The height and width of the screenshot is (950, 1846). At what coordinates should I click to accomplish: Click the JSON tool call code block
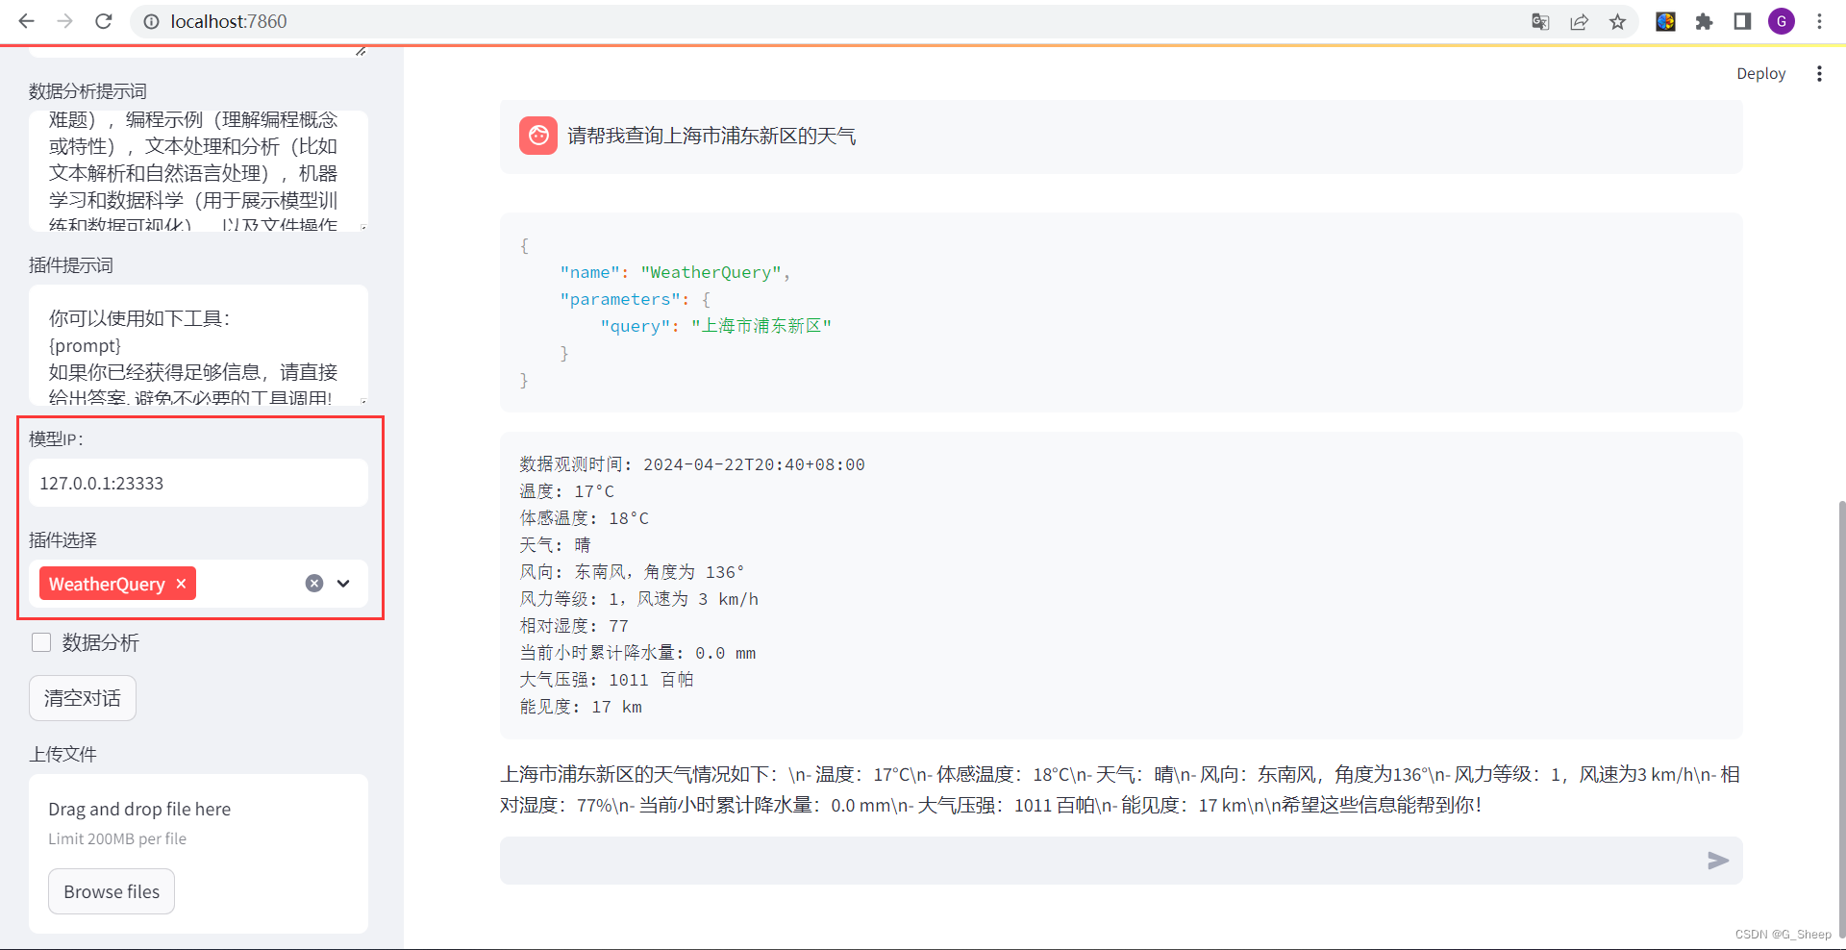(1121, 312)
